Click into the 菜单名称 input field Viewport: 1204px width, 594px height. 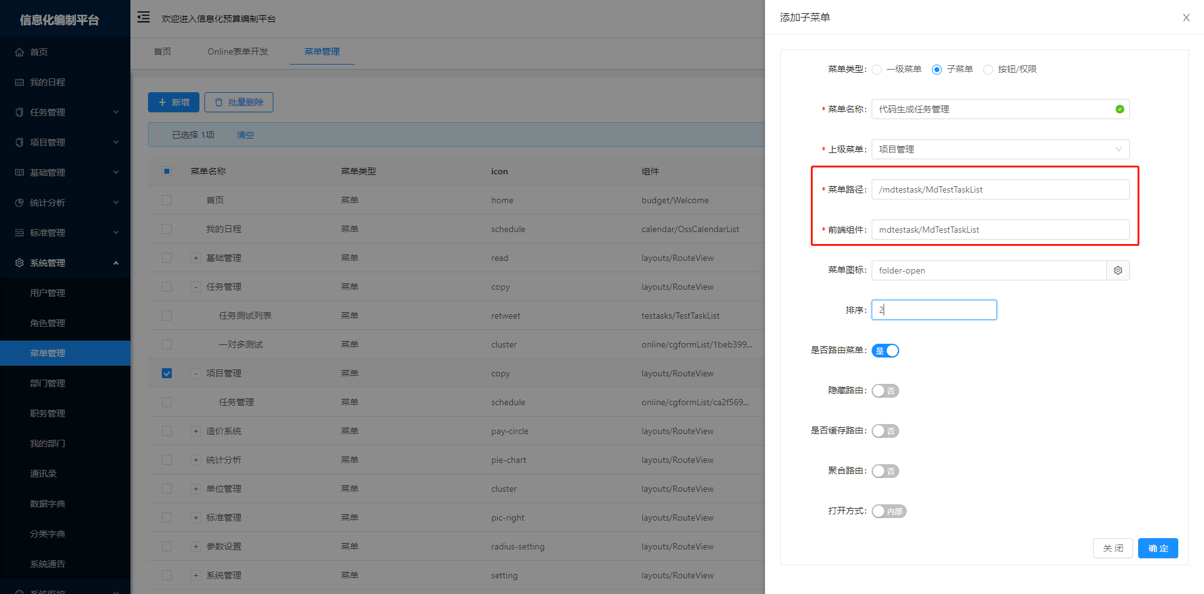(1000, 109)
